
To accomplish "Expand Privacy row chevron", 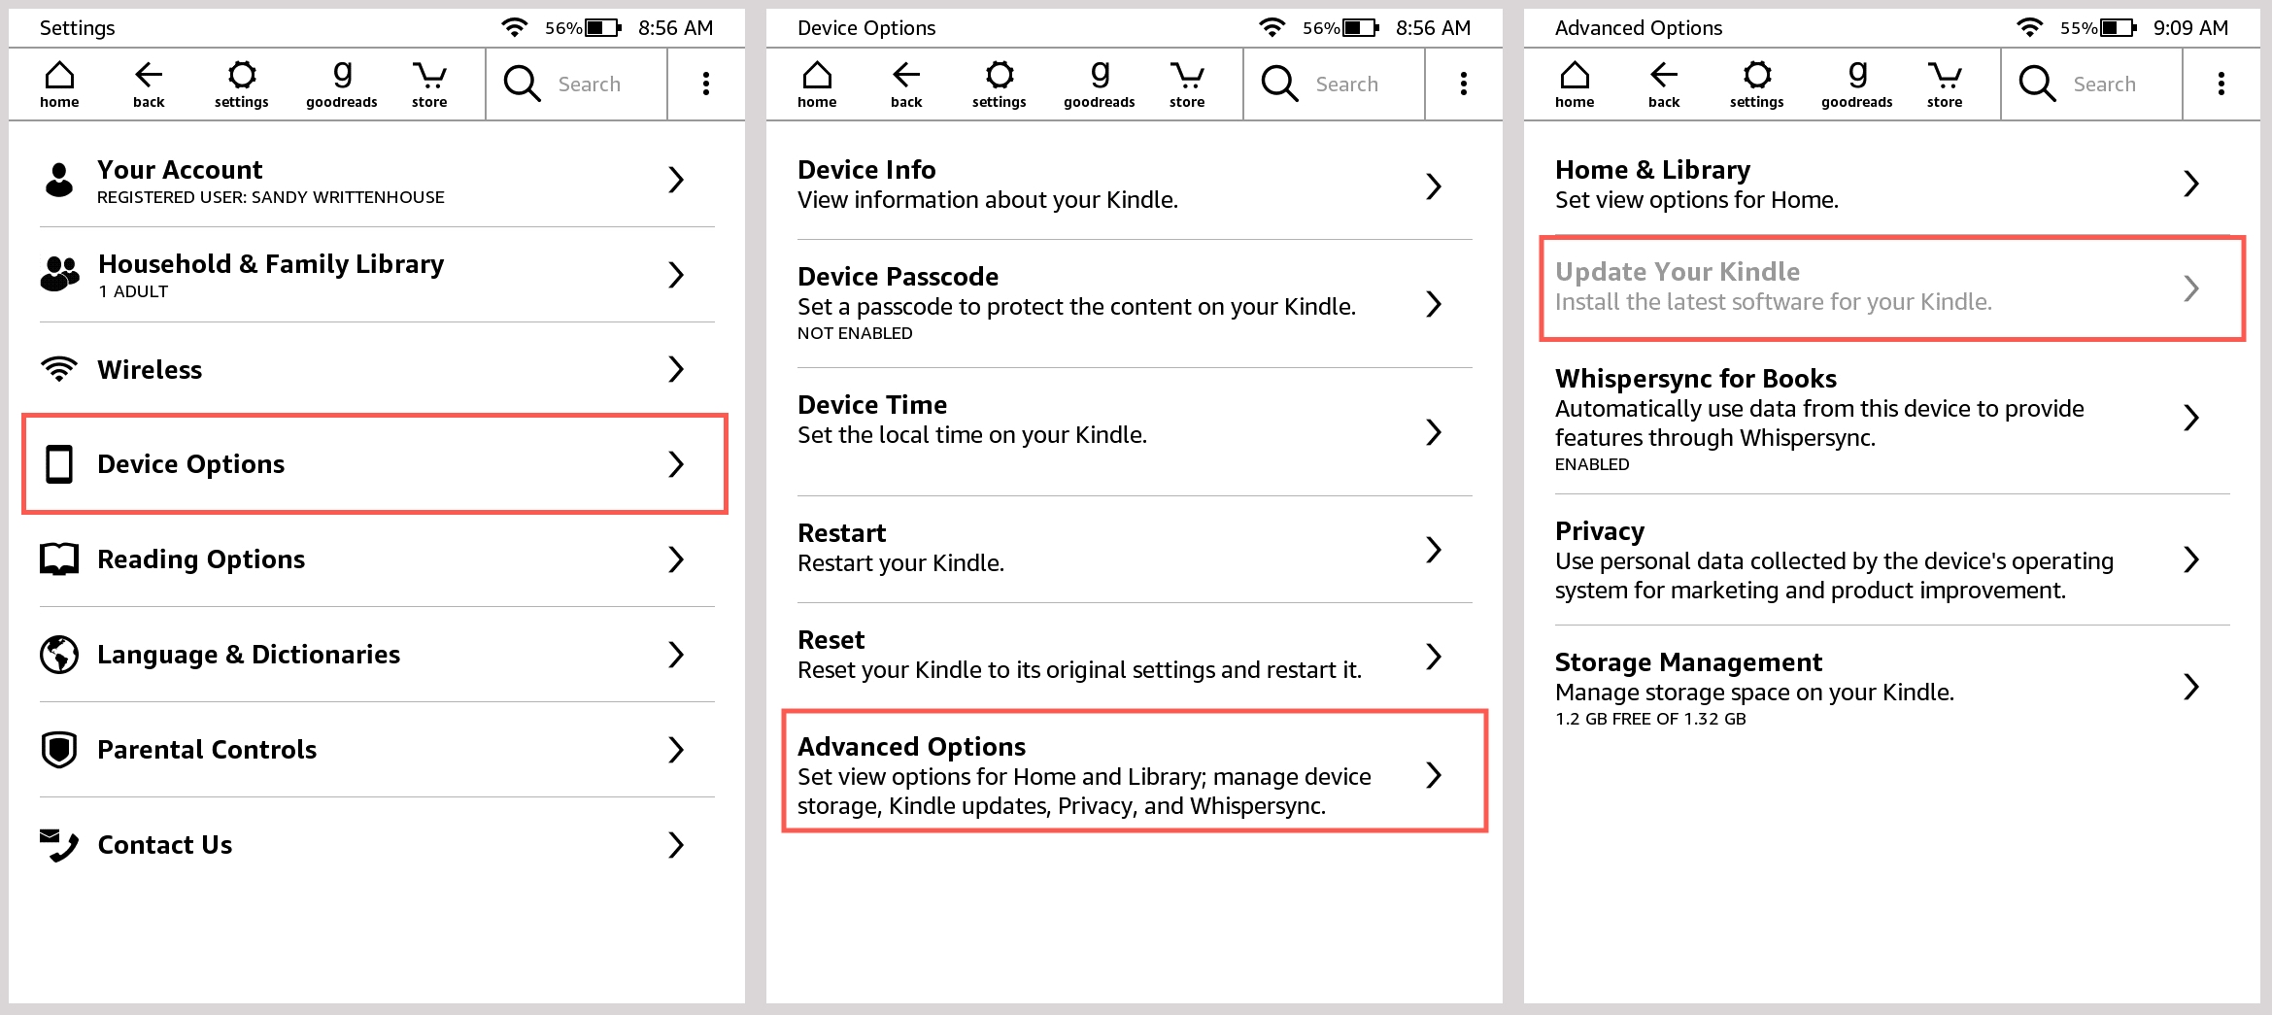I will click(x=2191, y=559).
